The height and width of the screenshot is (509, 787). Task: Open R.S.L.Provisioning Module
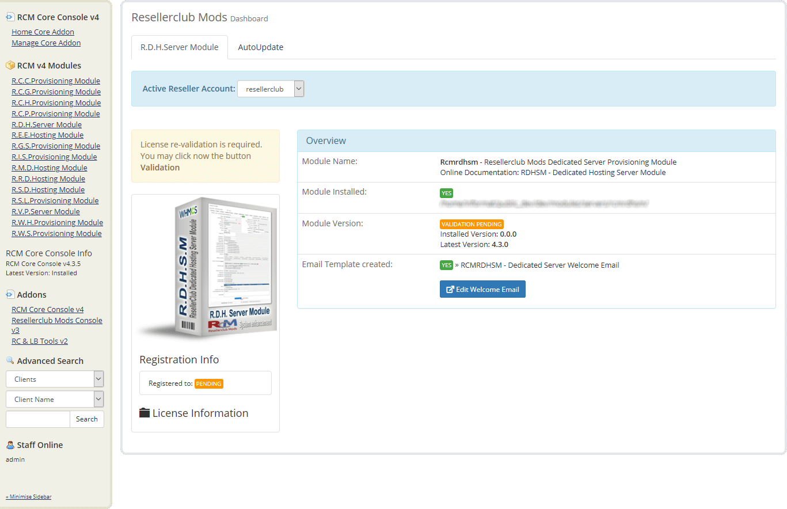click(55, 201)
